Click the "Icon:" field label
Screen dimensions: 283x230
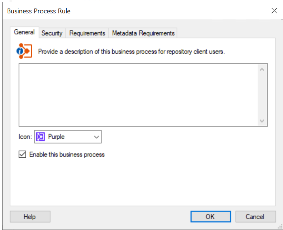pos(25,137)
